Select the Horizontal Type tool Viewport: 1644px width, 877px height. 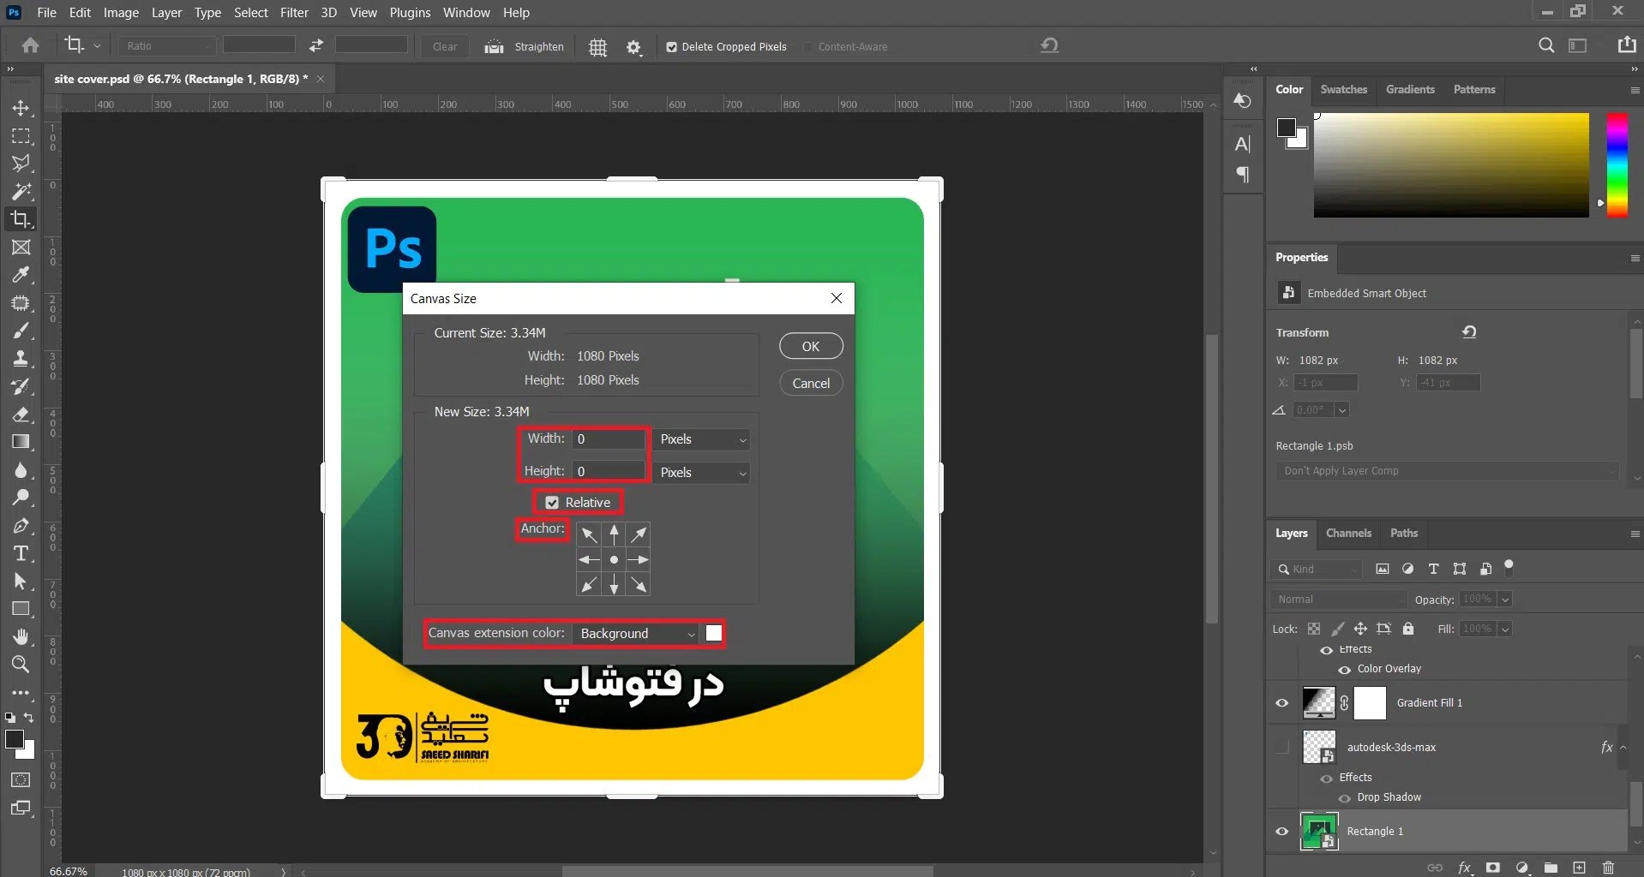point(21,553)
